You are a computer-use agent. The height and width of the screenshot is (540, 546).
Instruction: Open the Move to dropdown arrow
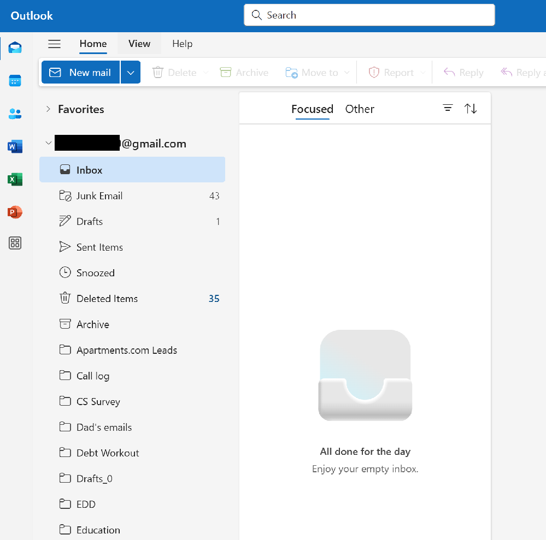tap(347, 73)
